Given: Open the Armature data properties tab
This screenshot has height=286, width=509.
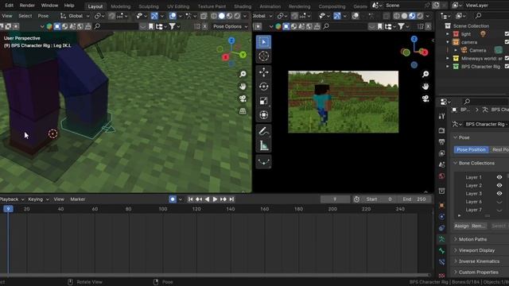Looking at the screenshot, I should (442, 239).
